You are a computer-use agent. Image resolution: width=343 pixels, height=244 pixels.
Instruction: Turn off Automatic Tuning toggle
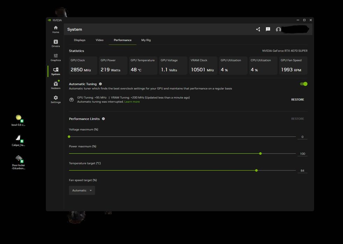(x=303, y=84)
